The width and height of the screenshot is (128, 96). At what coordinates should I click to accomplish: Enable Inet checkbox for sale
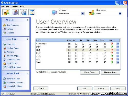point(83,59)
